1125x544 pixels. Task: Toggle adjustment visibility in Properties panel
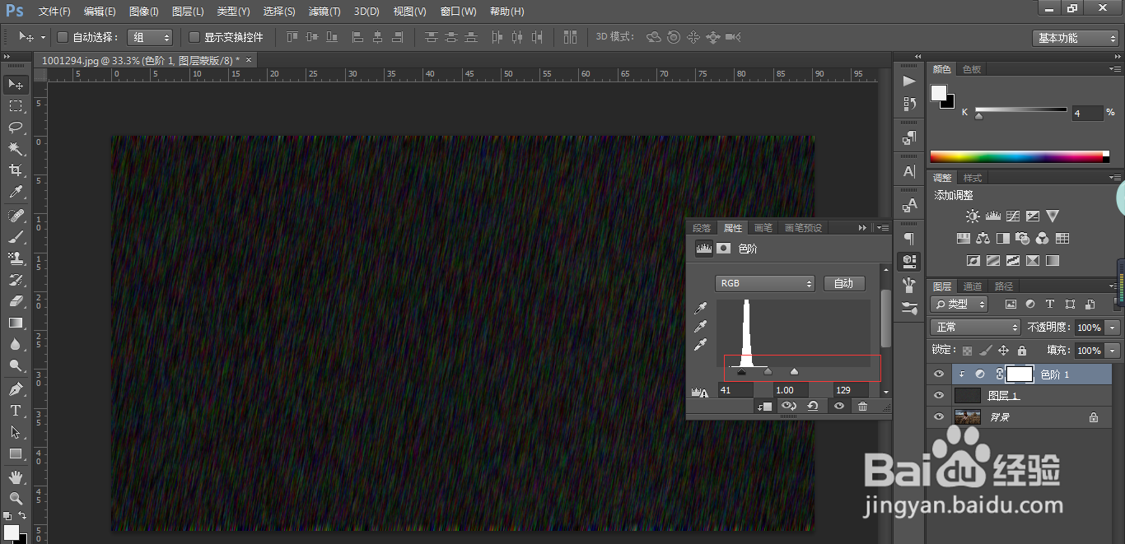click(x=839, y=406)
